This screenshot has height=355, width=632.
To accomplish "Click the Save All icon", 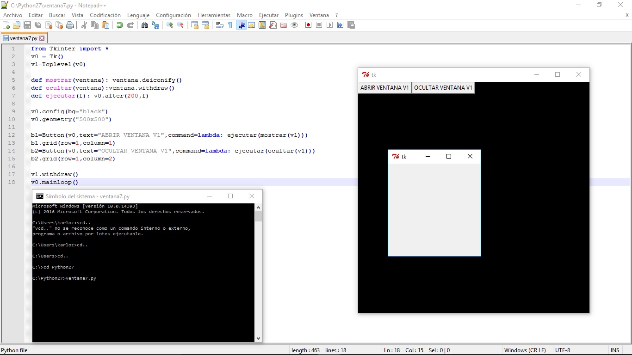I will coord(38,25).
